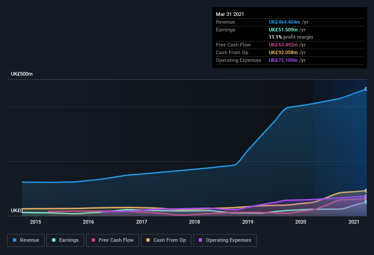Click the Operating Expenses label in tooltip
374x255 pixels.
239,60
